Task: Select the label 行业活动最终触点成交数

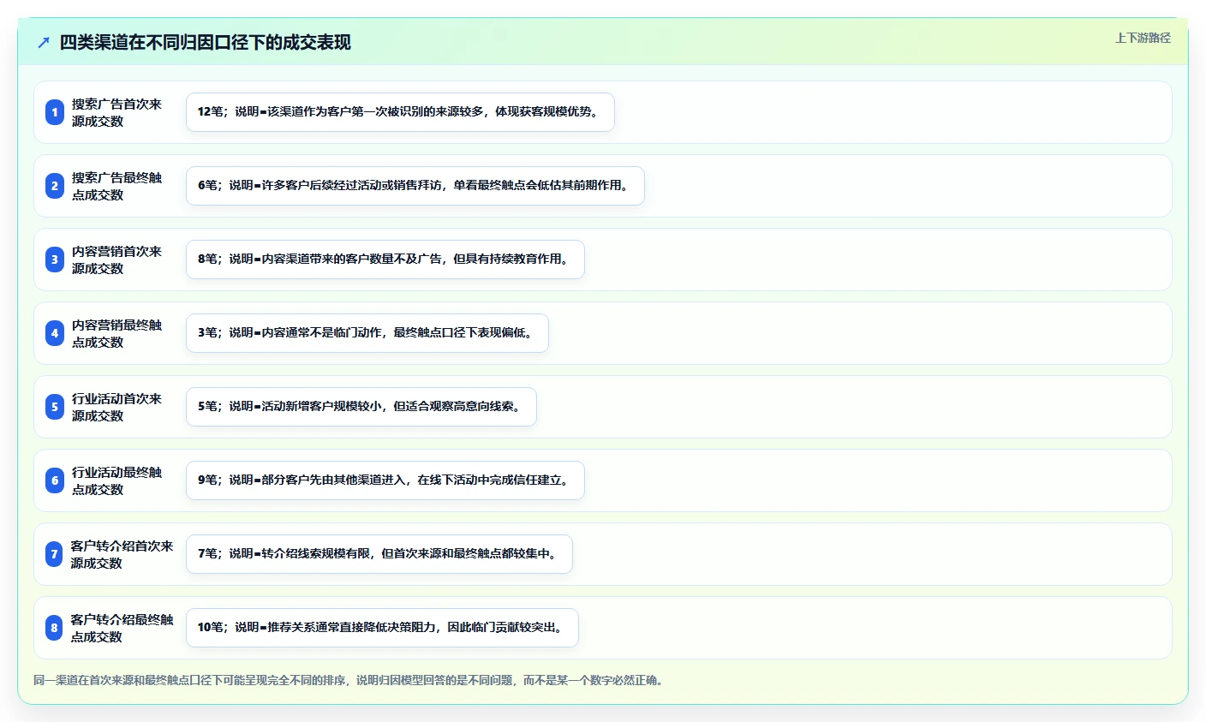Action: click(x=116, y=480)
